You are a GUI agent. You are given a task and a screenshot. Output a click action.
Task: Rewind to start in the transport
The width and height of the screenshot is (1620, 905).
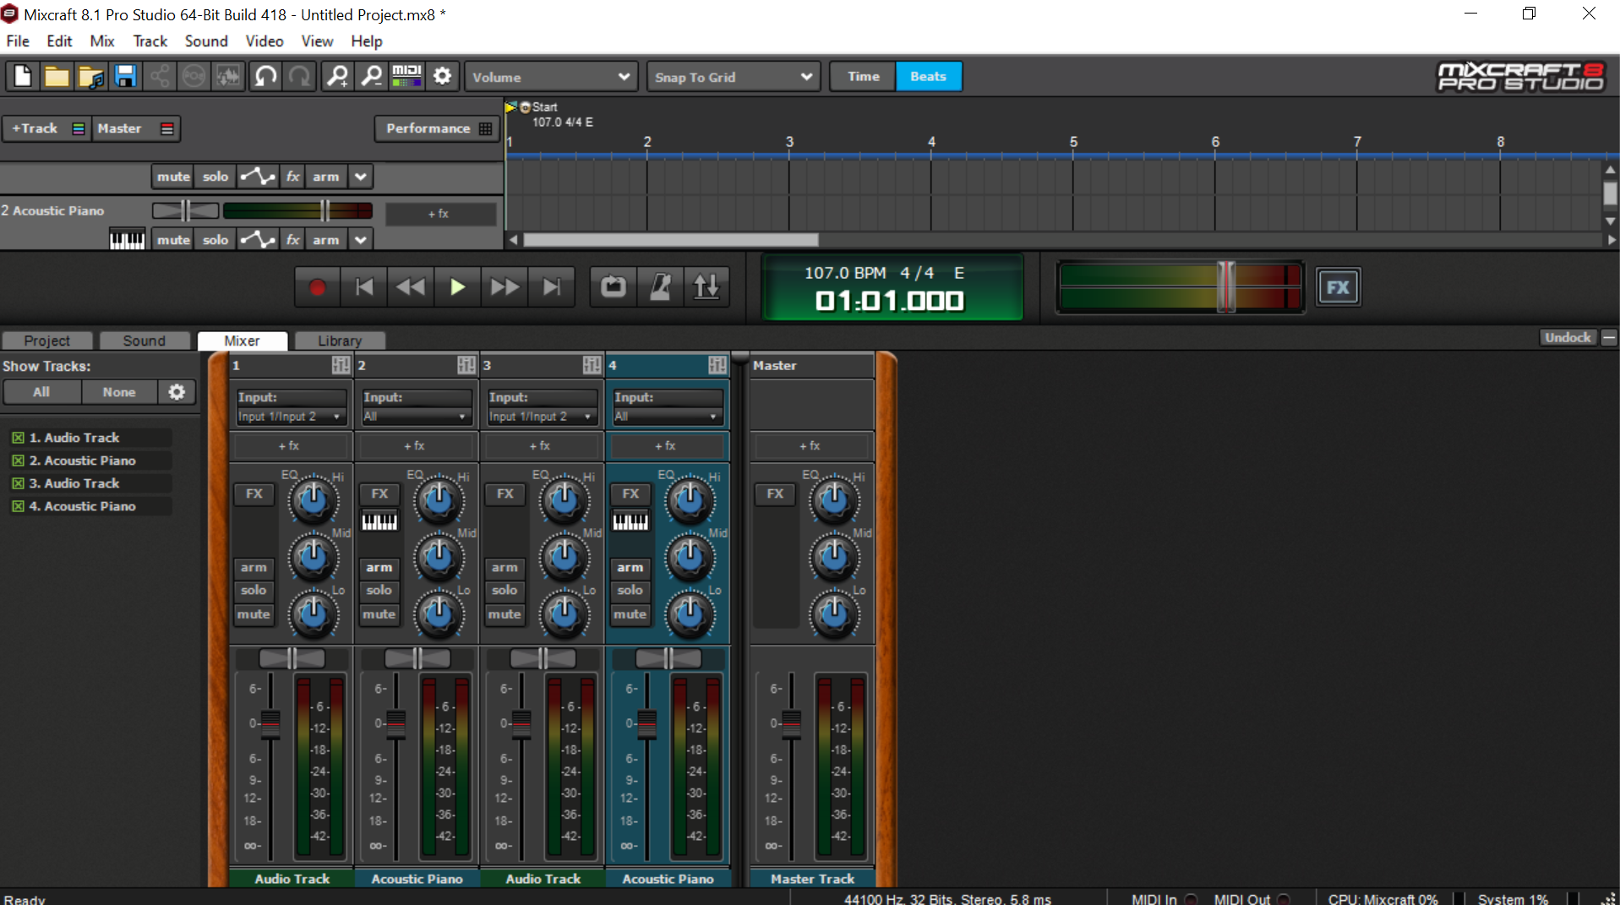click(x=364, y=287)
